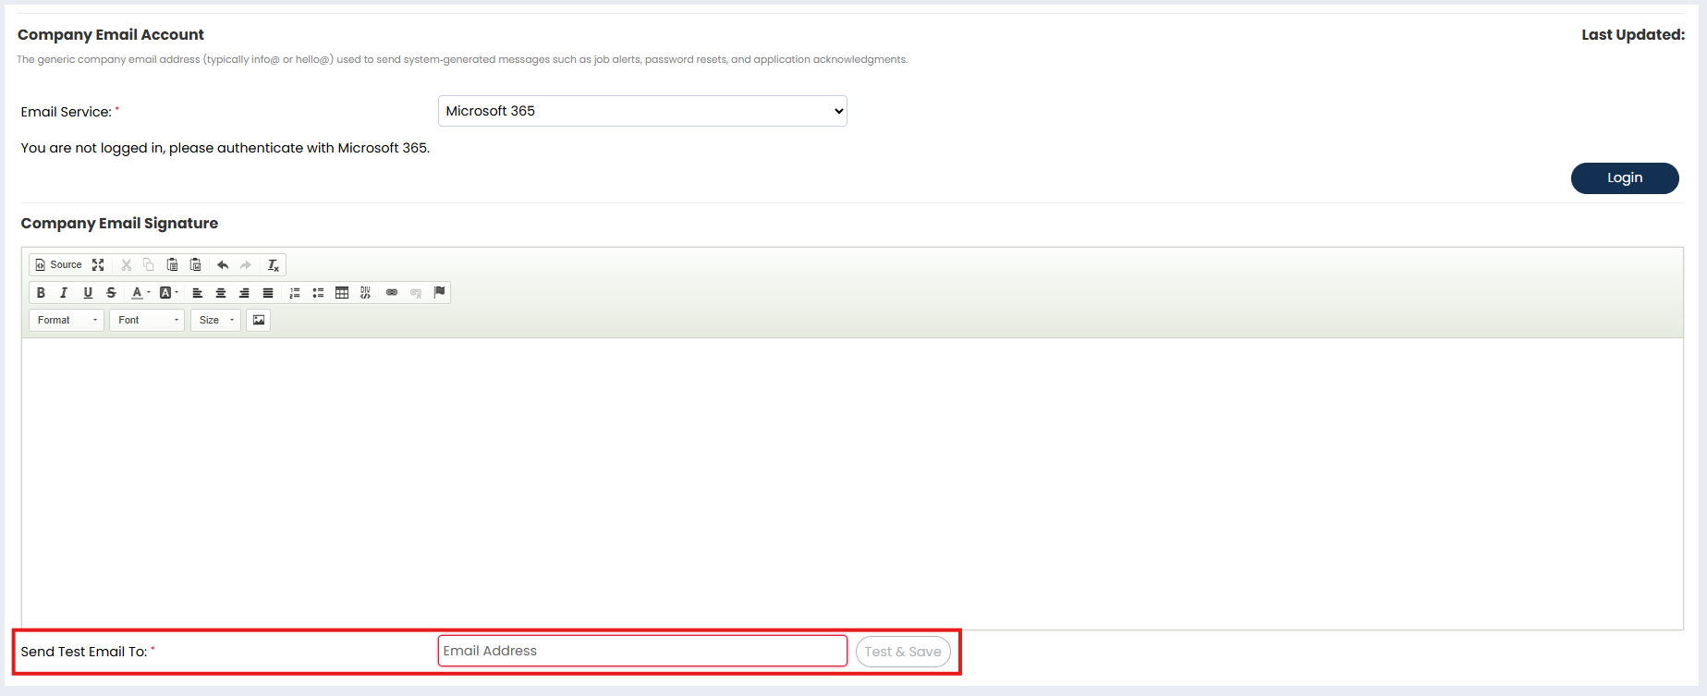Click the Email Address input field

click(642, 651)
